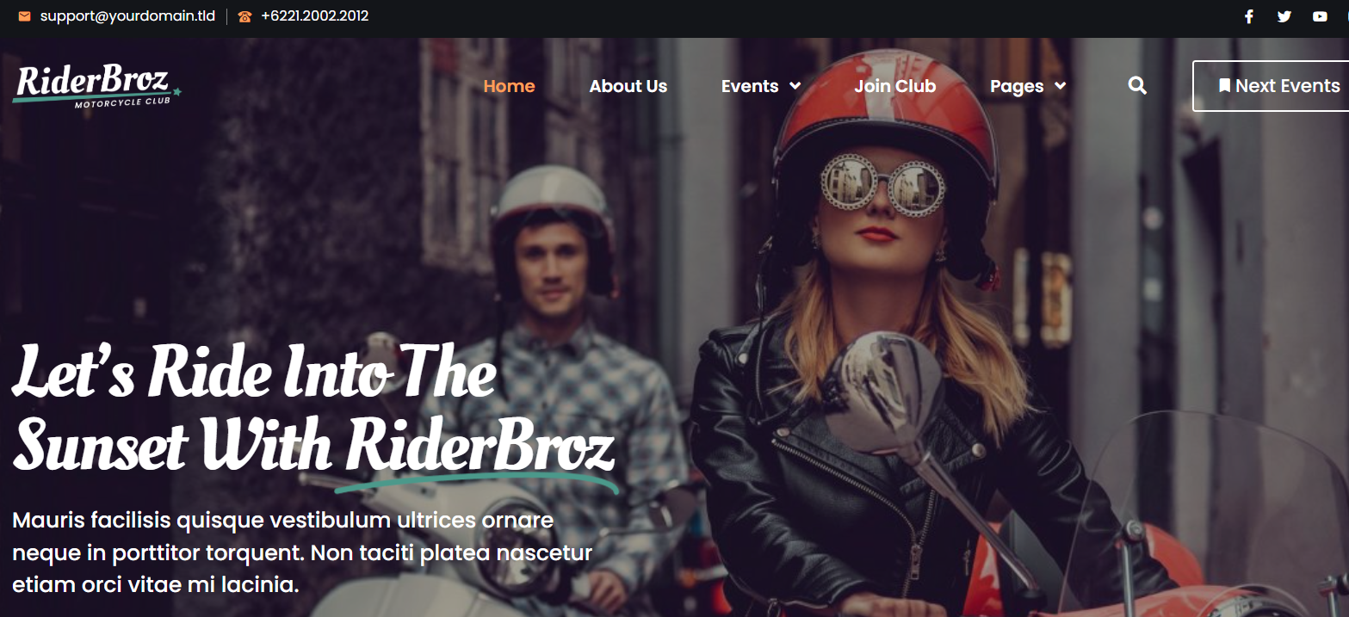Viewport: 1349px width, 617px height.
Task: Open the YouTube social icon
Action: coord(1320,16)
